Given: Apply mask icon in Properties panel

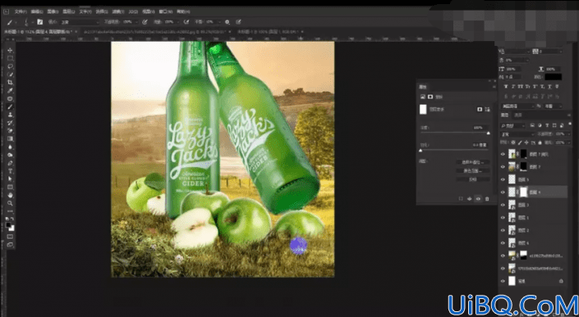Looking at the screenshot, I should [x=470, y=199].
